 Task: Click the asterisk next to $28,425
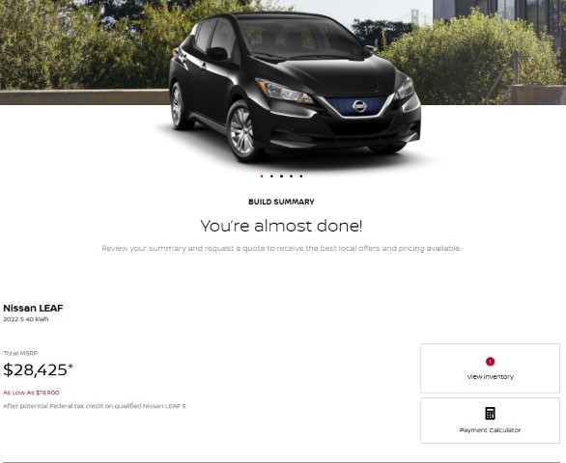(71, 367)
